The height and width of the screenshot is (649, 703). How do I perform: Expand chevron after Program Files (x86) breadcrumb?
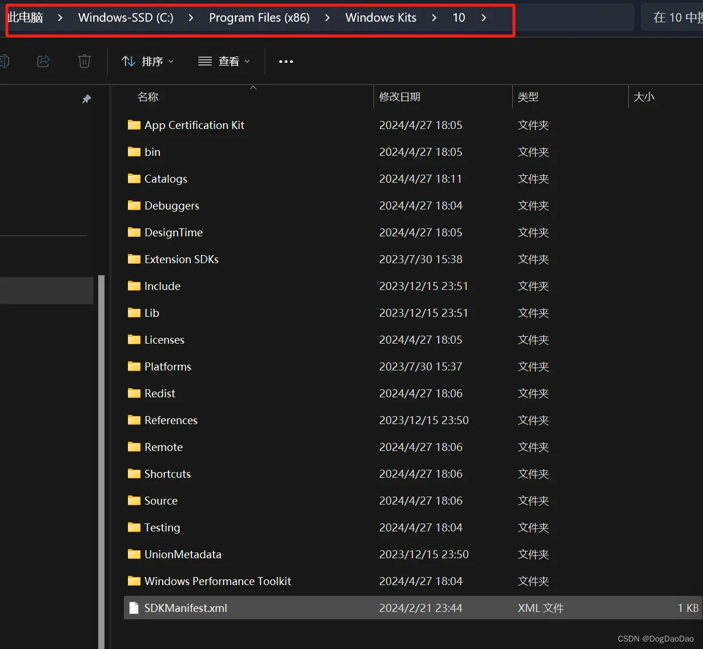(x=327, y=18)
